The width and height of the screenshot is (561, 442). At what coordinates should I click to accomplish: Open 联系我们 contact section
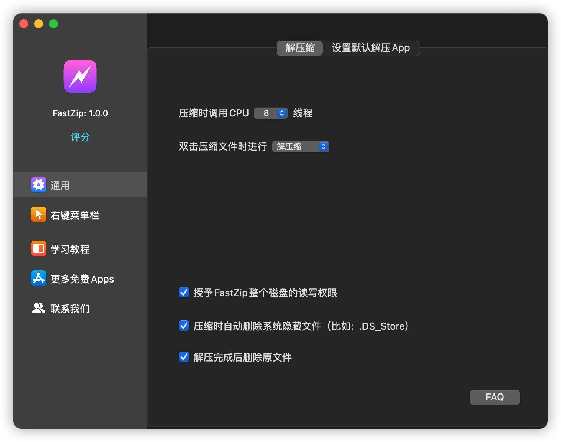click(x=70, y=308)
